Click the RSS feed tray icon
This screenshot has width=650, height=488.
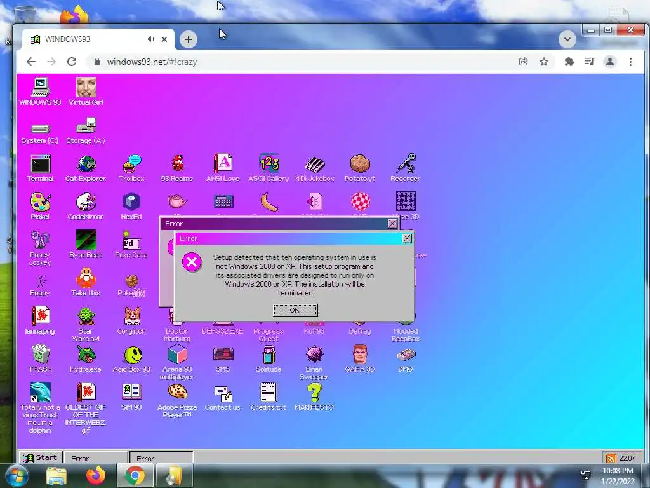click(611, 458)
